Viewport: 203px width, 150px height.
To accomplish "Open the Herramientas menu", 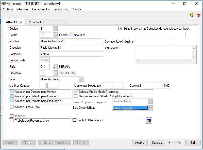I will tap(41, 9).
